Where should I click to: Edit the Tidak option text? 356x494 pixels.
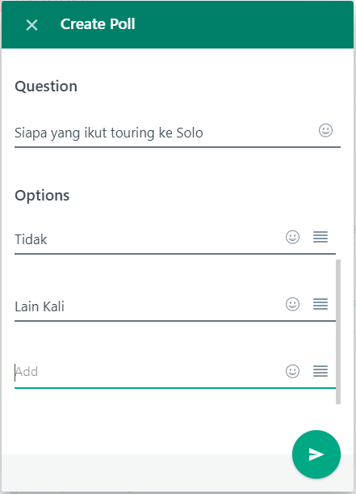148,239
